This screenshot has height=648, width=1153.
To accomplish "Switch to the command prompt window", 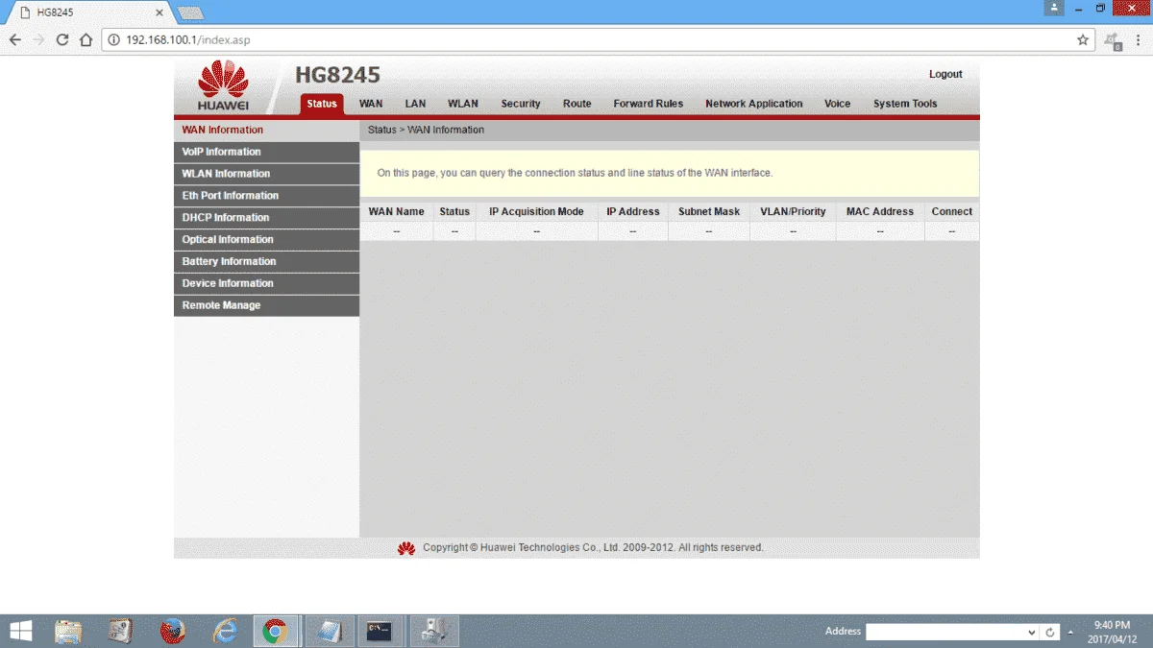I will pyautogui.click(x=380, y=631).
